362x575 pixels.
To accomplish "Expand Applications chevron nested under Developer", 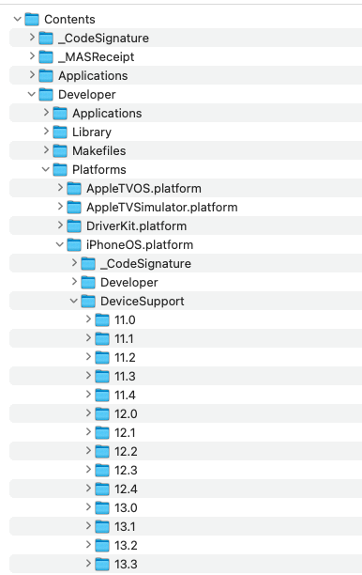I will (x=46, y=112).
